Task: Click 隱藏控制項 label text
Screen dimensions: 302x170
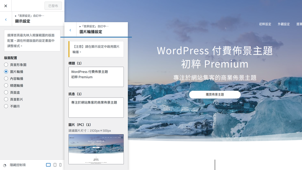Action: (18, 165)
